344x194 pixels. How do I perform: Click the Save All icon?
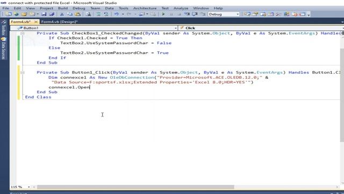coord(52,14)
